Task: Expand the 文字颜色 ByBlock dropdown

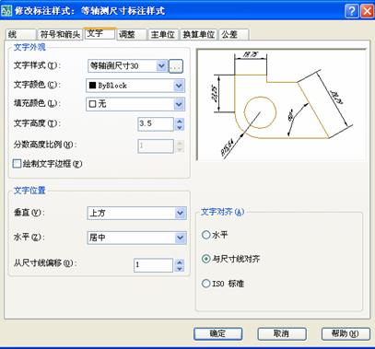Action: pos(179,86)
